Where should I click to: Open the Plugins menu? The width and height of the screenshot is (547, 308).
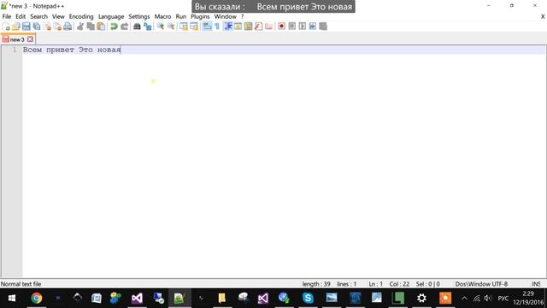200,16
